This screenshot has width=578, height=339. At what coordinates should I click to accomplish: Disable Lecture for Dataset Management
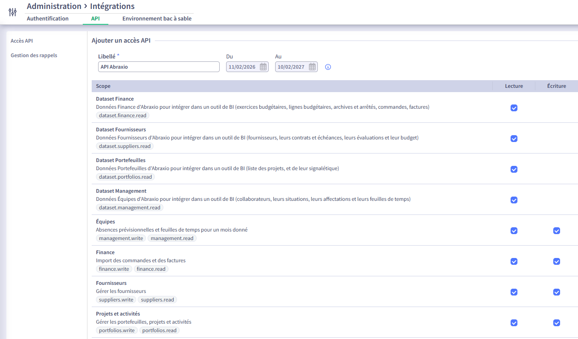[514, 200]
